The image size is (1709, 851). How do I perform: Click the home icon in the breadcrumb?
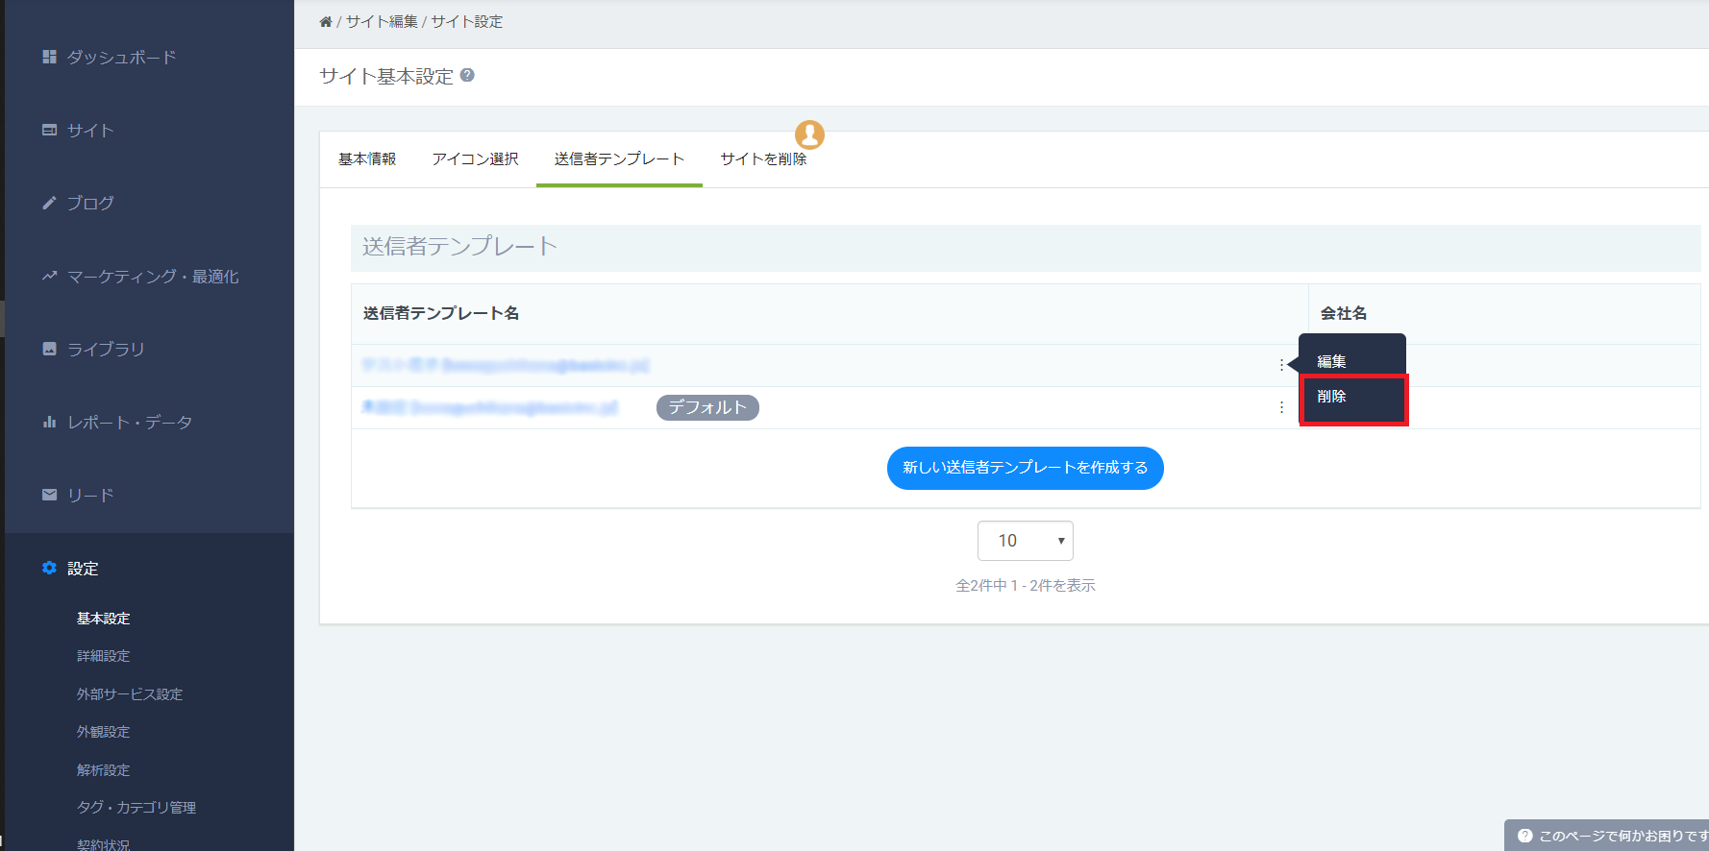[x=326, y=21]
